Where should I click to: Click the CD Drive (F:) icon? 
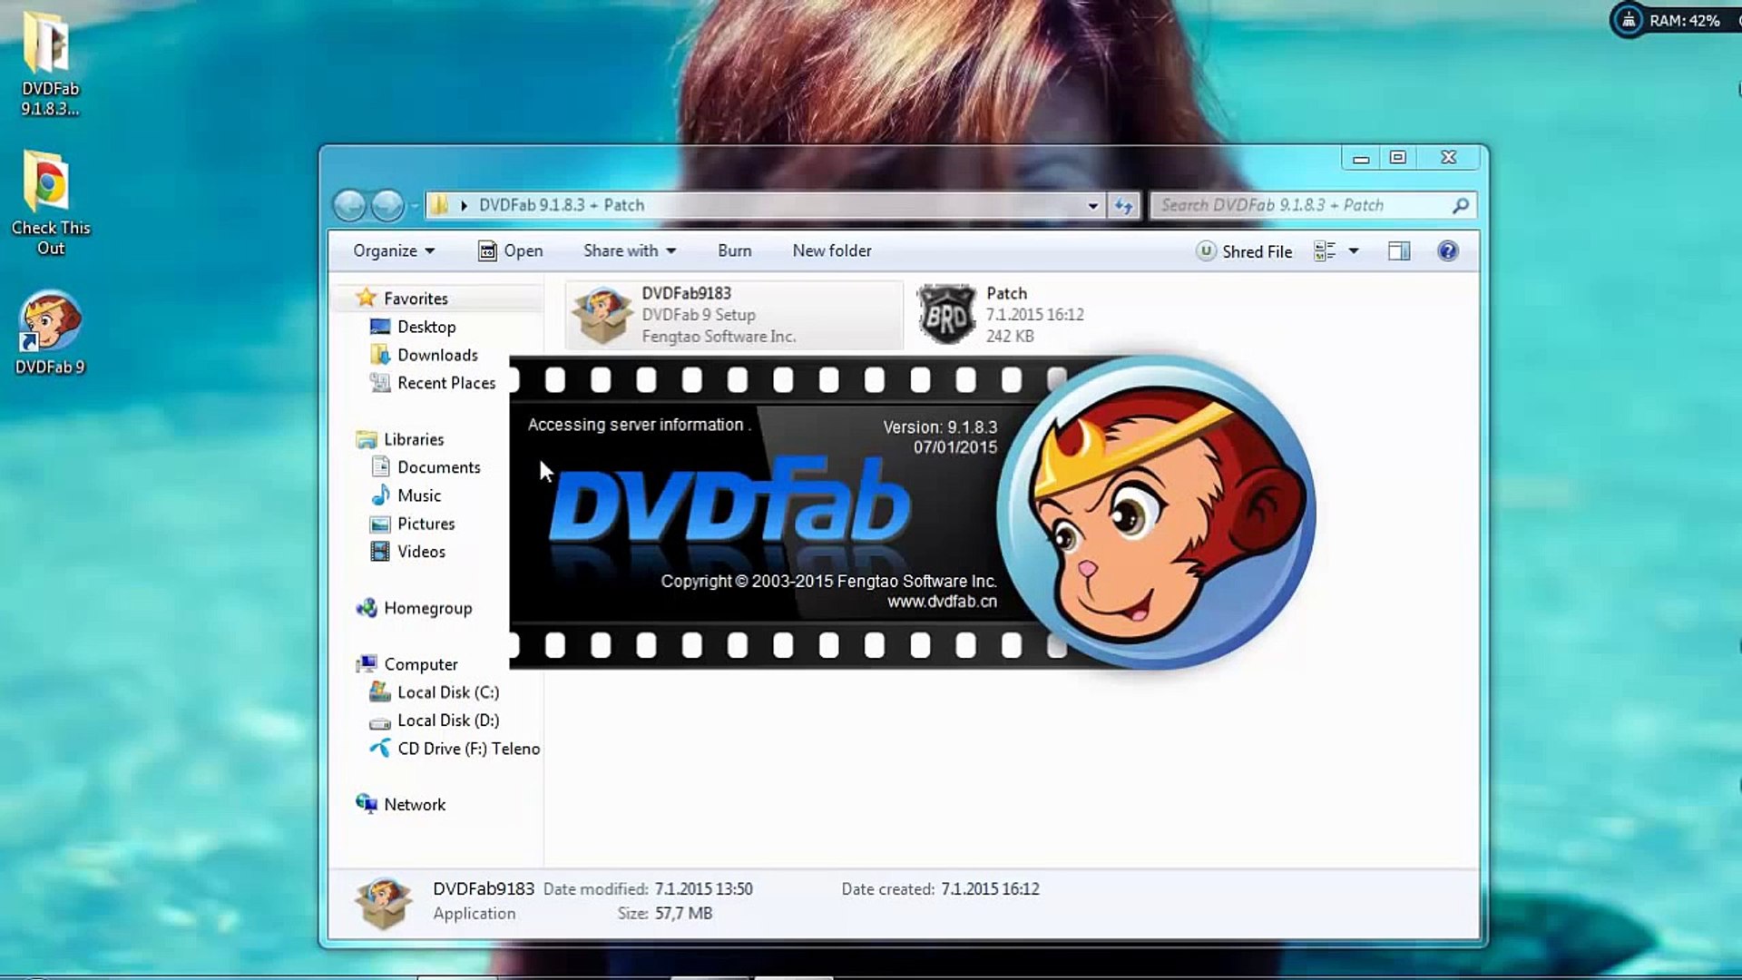coord(380,749)
